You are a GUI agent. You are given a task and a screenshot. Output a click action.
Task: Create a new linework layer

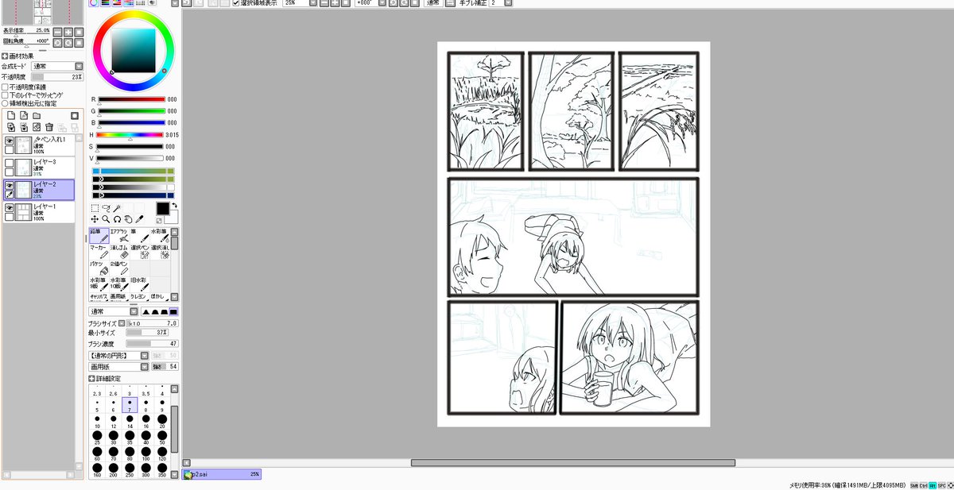24,115
